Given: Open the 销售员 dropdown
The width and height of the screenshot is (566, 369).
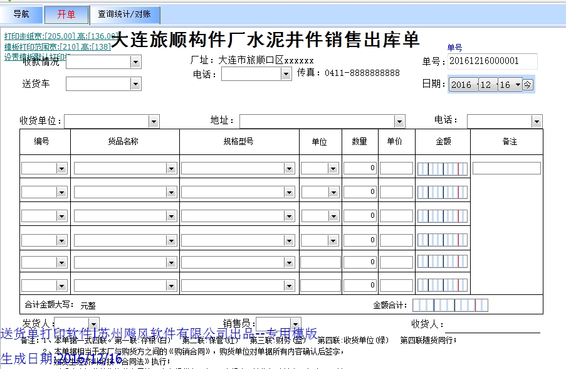Looking at the screenshot, I should tap(296, 323).
